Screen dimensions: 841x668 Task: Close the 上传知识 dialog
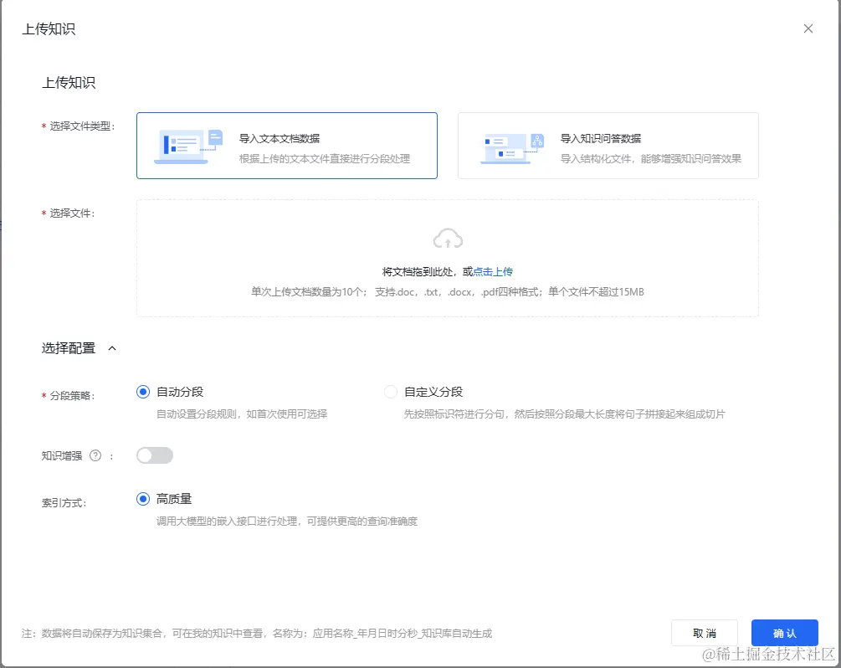[x=808, y=28]
